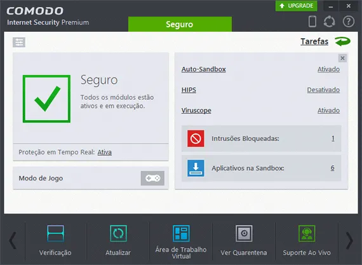Click the Modo de Jogo label
Viewport: 362px width, 265px height.
tap(41, 179)
